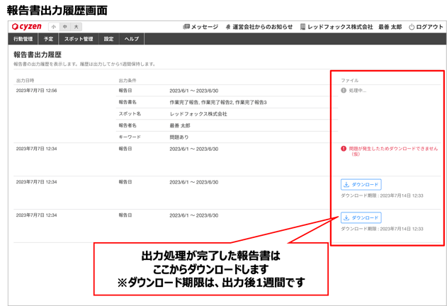Click the company building icon
This screenshot has width=447, height=306.
tap(302, 27)
